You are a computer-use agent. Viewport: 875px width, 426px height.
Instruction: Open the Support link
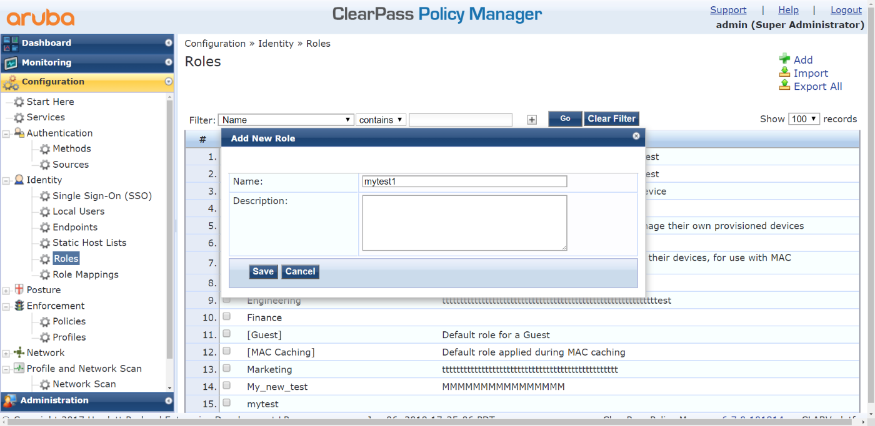[x=728, y=10]
